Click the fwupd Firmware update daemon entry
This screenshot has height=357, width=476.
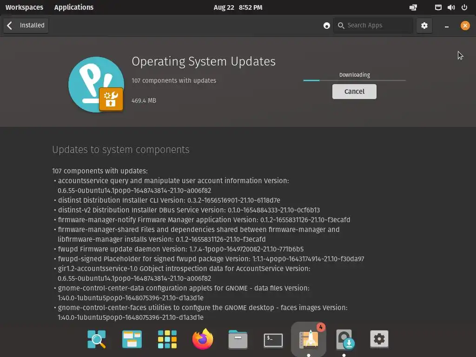[x=178, y=249]
